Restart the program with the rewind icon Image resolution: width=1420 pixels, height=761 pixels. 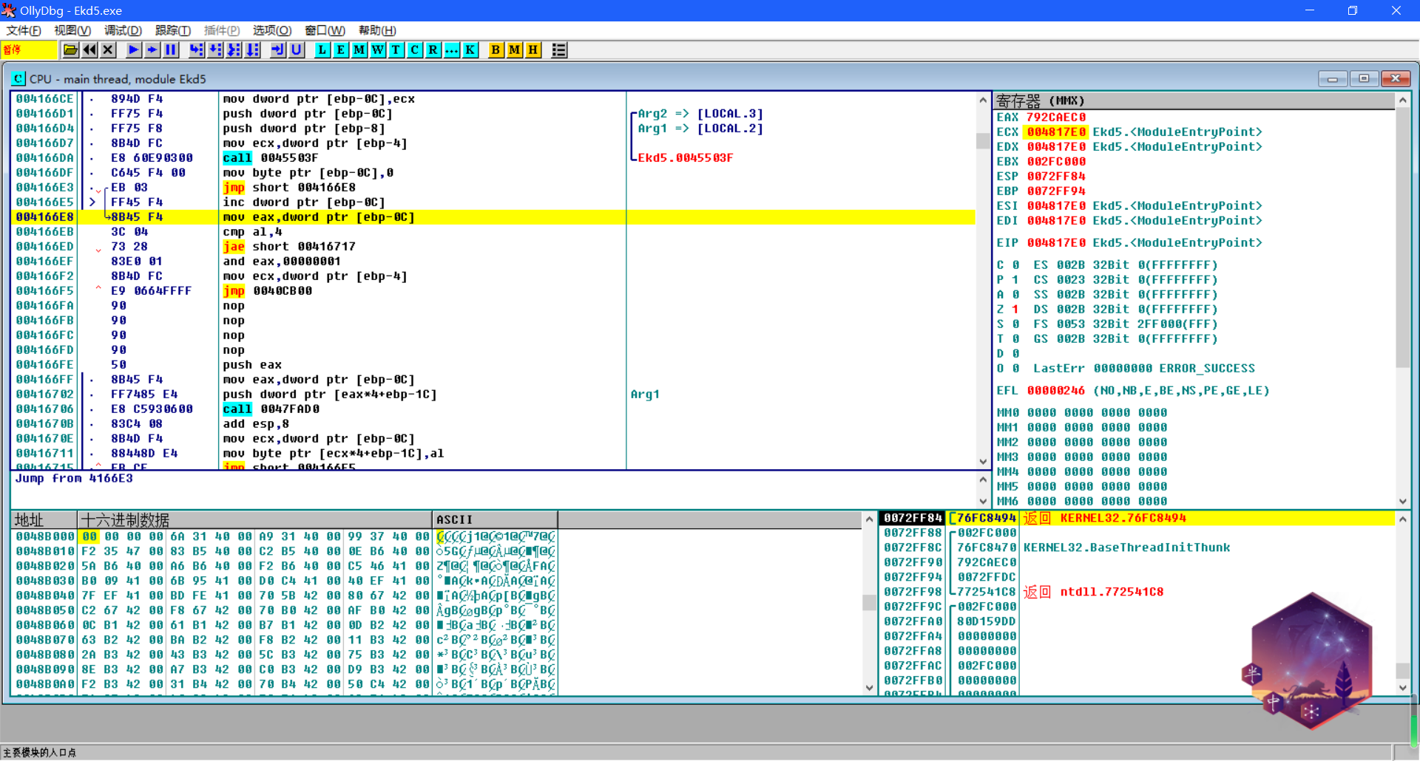click(89, 50)
